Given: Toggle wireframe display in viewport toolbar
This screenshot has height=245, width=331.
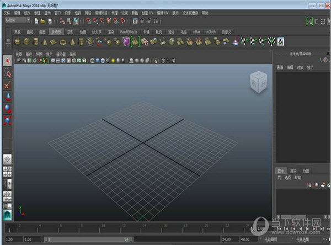Looking at the screenshot, I should 92,61.
